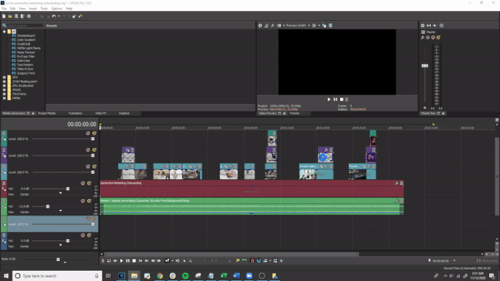This screenshot has width=500, height=281.
Task: Solo the -11.0 dB green audio track
Action: click(89, 201)
